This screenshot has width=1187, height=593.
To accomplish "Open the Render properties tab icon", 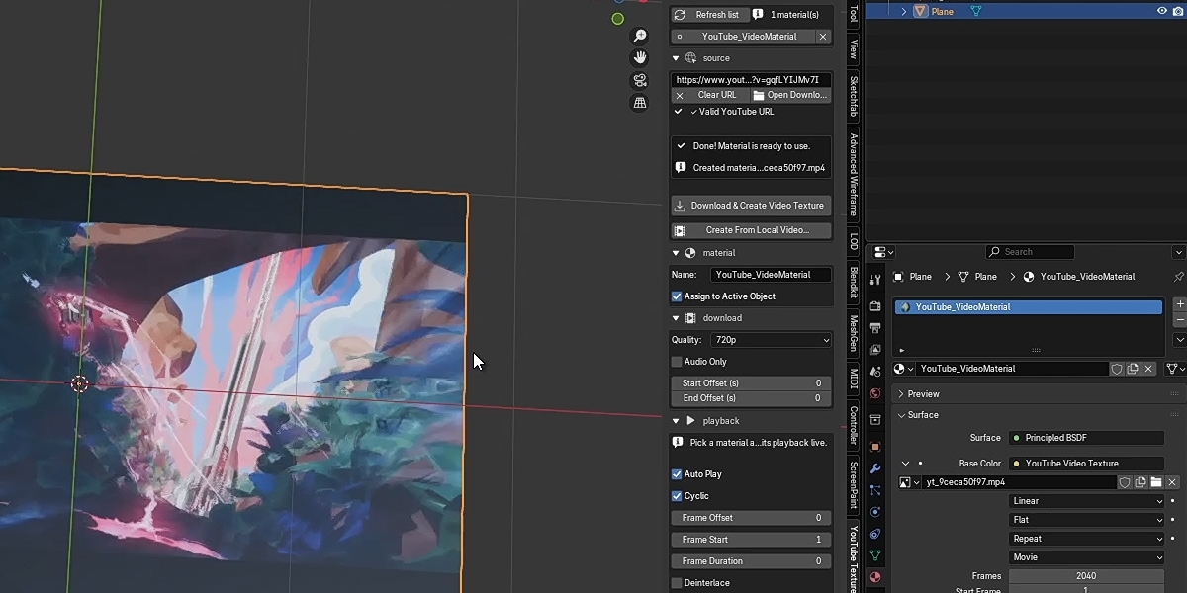I will click(x=875, y=306).
